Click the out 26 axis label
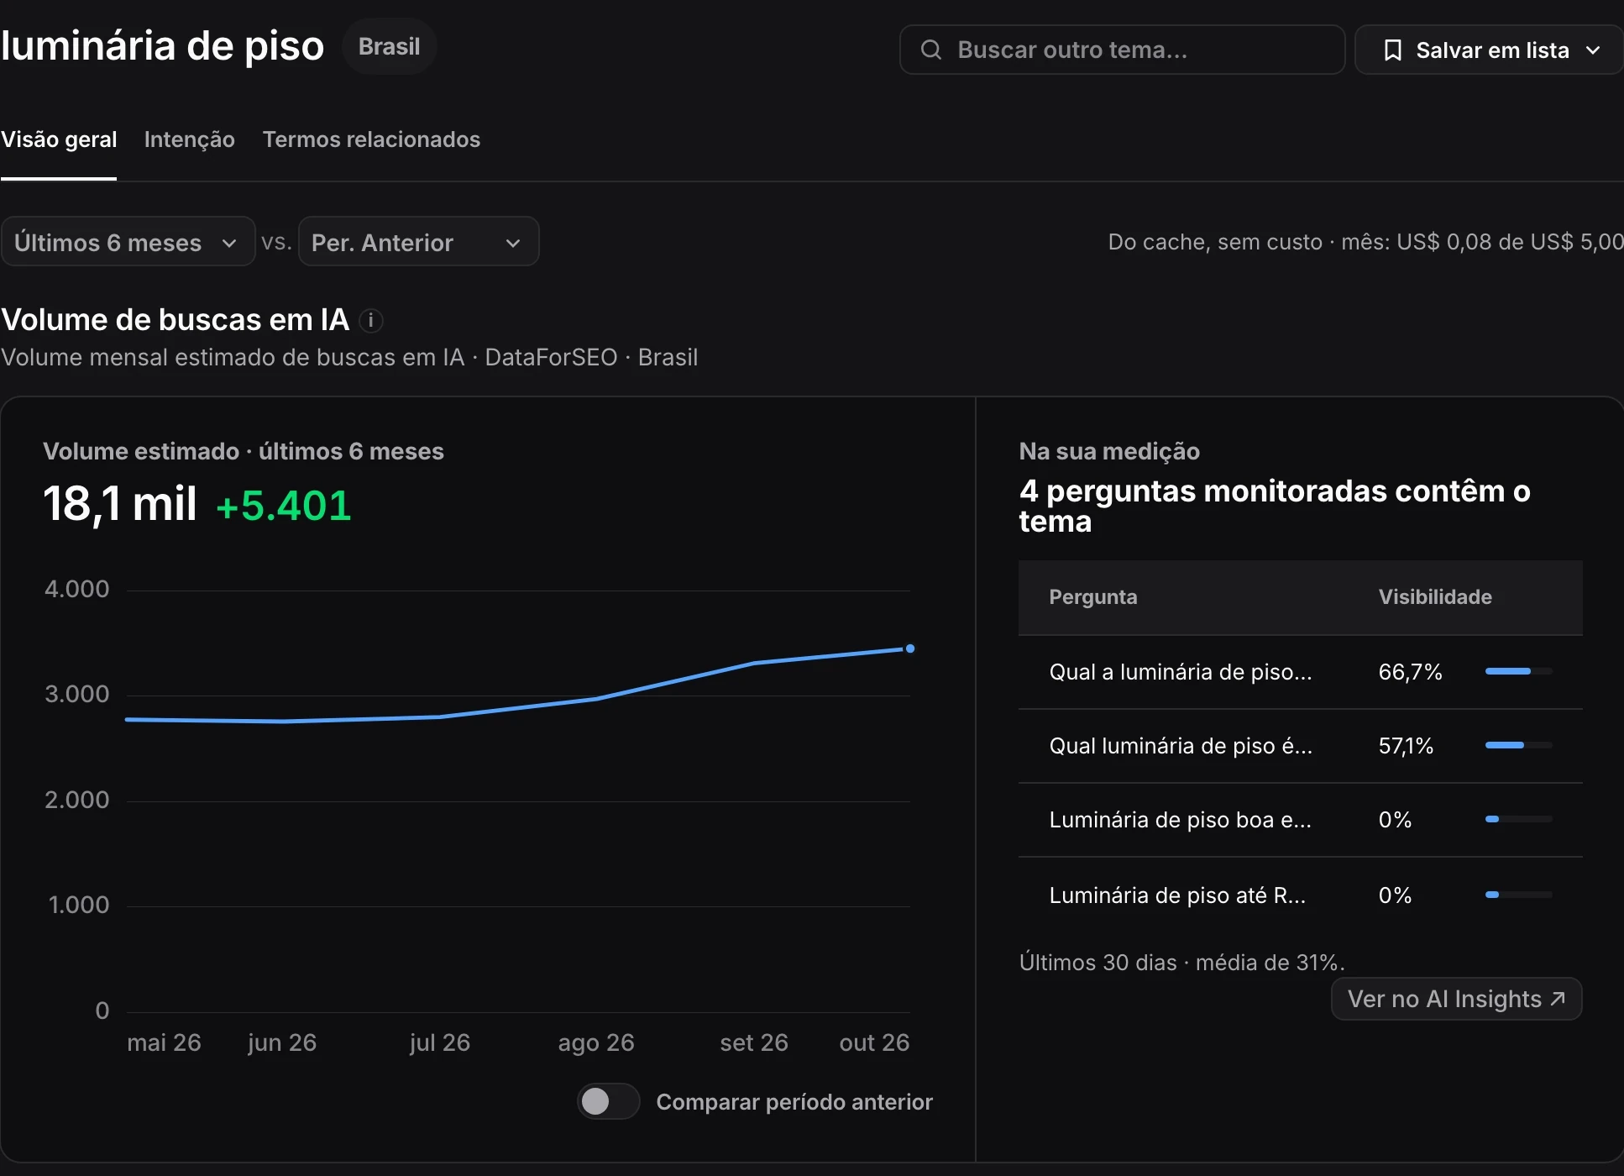Screen dimensions: 1624x1176 click(x=874, y=1042)
